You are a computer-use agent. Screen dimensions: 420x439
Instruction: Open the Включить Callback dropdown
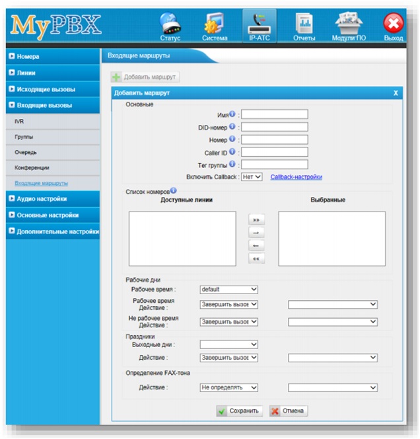pos(252,177)
